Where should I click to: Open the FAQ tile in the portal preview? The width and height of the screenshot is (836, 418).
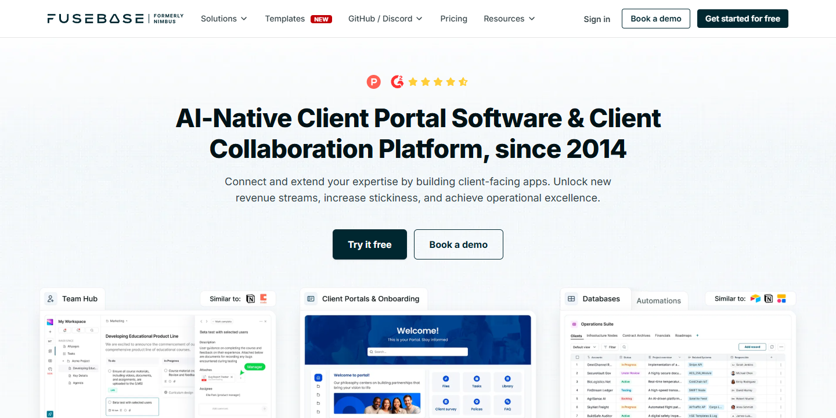507,404
